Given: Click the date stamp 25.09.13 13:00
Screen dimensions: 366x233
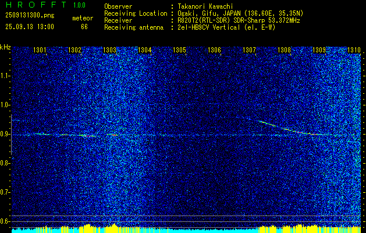Looking at the screenshot, I should coord(30,27).
